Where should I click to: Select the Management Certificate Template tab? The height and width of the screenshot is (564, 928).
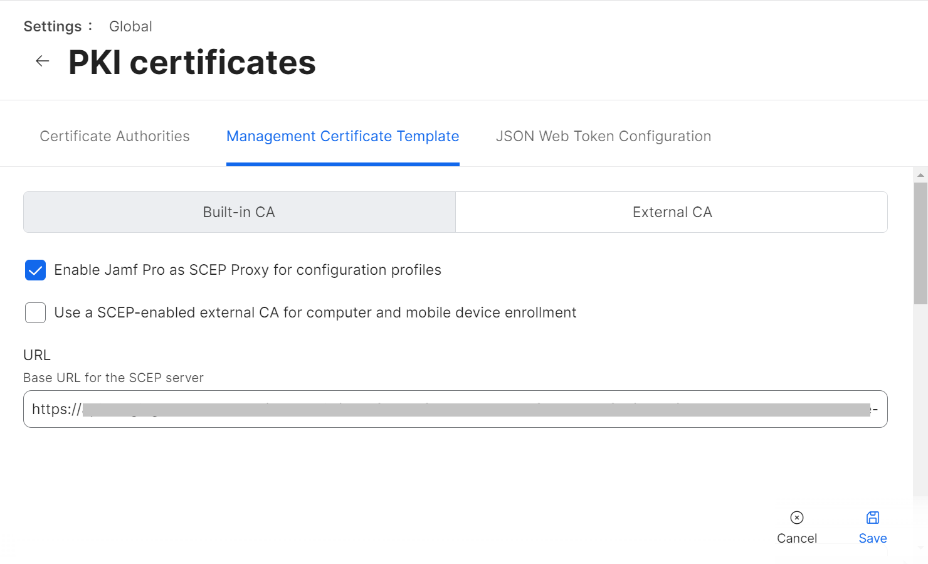tap(342, 136)
